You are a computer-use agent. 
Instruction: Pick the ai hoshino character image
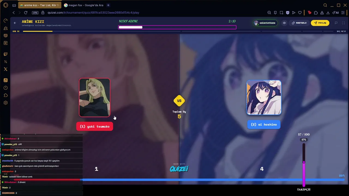point(264,97)
